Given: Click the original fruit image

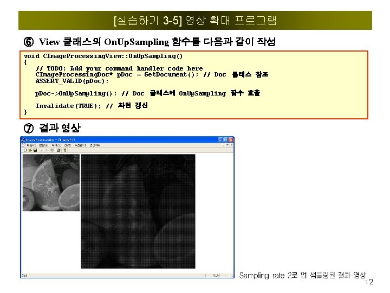Looking at the screenshot, I should 51,183.
